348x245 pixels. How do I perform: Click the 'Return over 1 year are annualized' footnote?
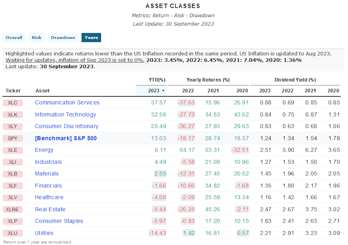[38, 242]
